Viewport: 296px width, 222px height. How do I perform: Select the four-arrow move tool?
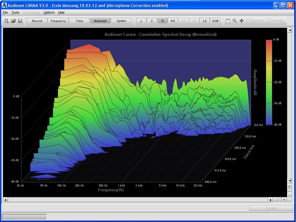pyautogui.click(x=241, y=21)
